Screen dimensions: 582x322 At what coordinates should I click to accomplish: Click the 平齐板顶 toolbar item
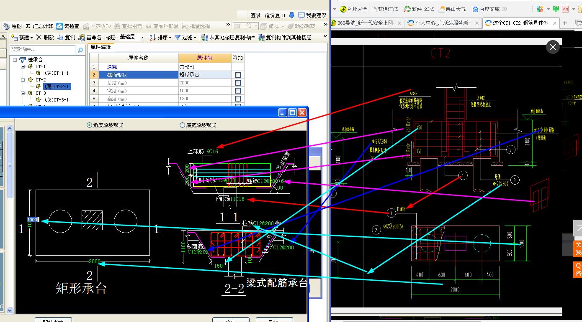click(x=97, y=26)
